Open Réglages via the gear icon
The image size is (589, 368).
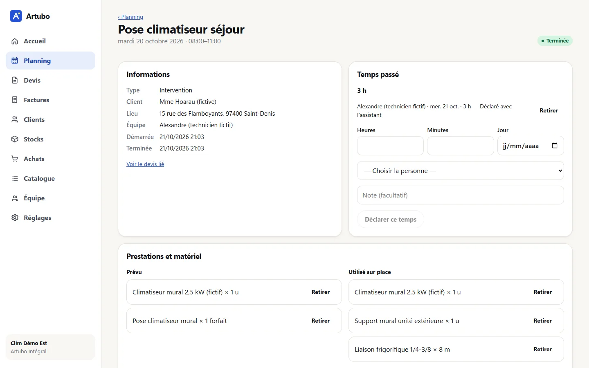[15, 218]
